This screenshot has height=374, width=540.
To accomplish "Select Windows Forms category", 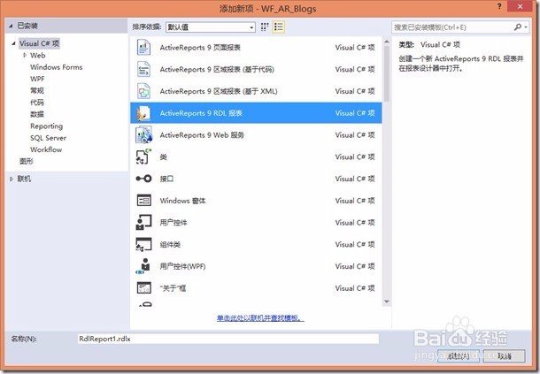I will [x=56, y=67].
